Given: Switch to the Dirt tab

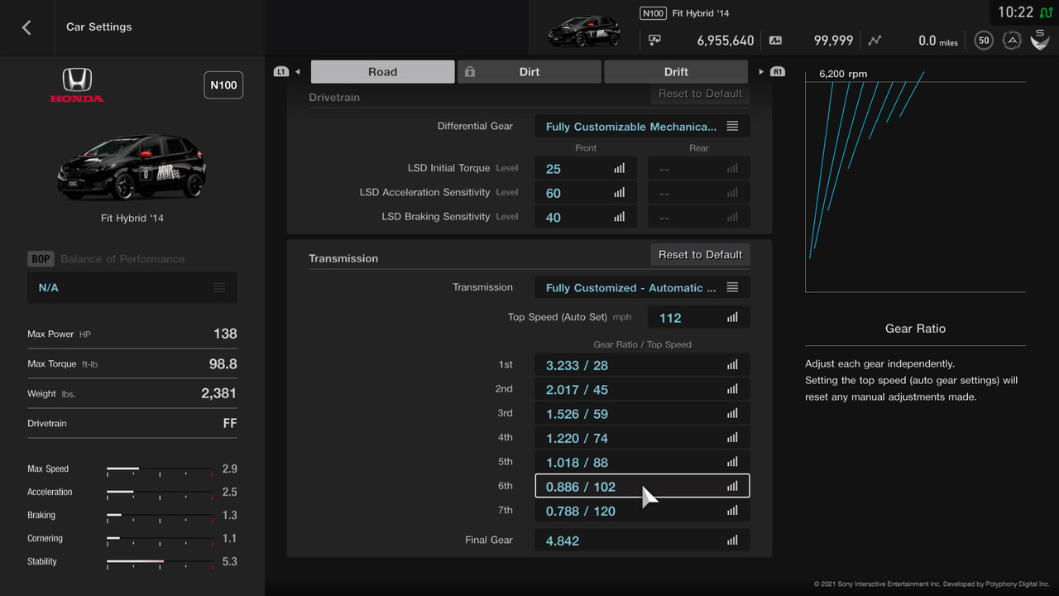Looking at the screenshot, I should click(529, 72).
